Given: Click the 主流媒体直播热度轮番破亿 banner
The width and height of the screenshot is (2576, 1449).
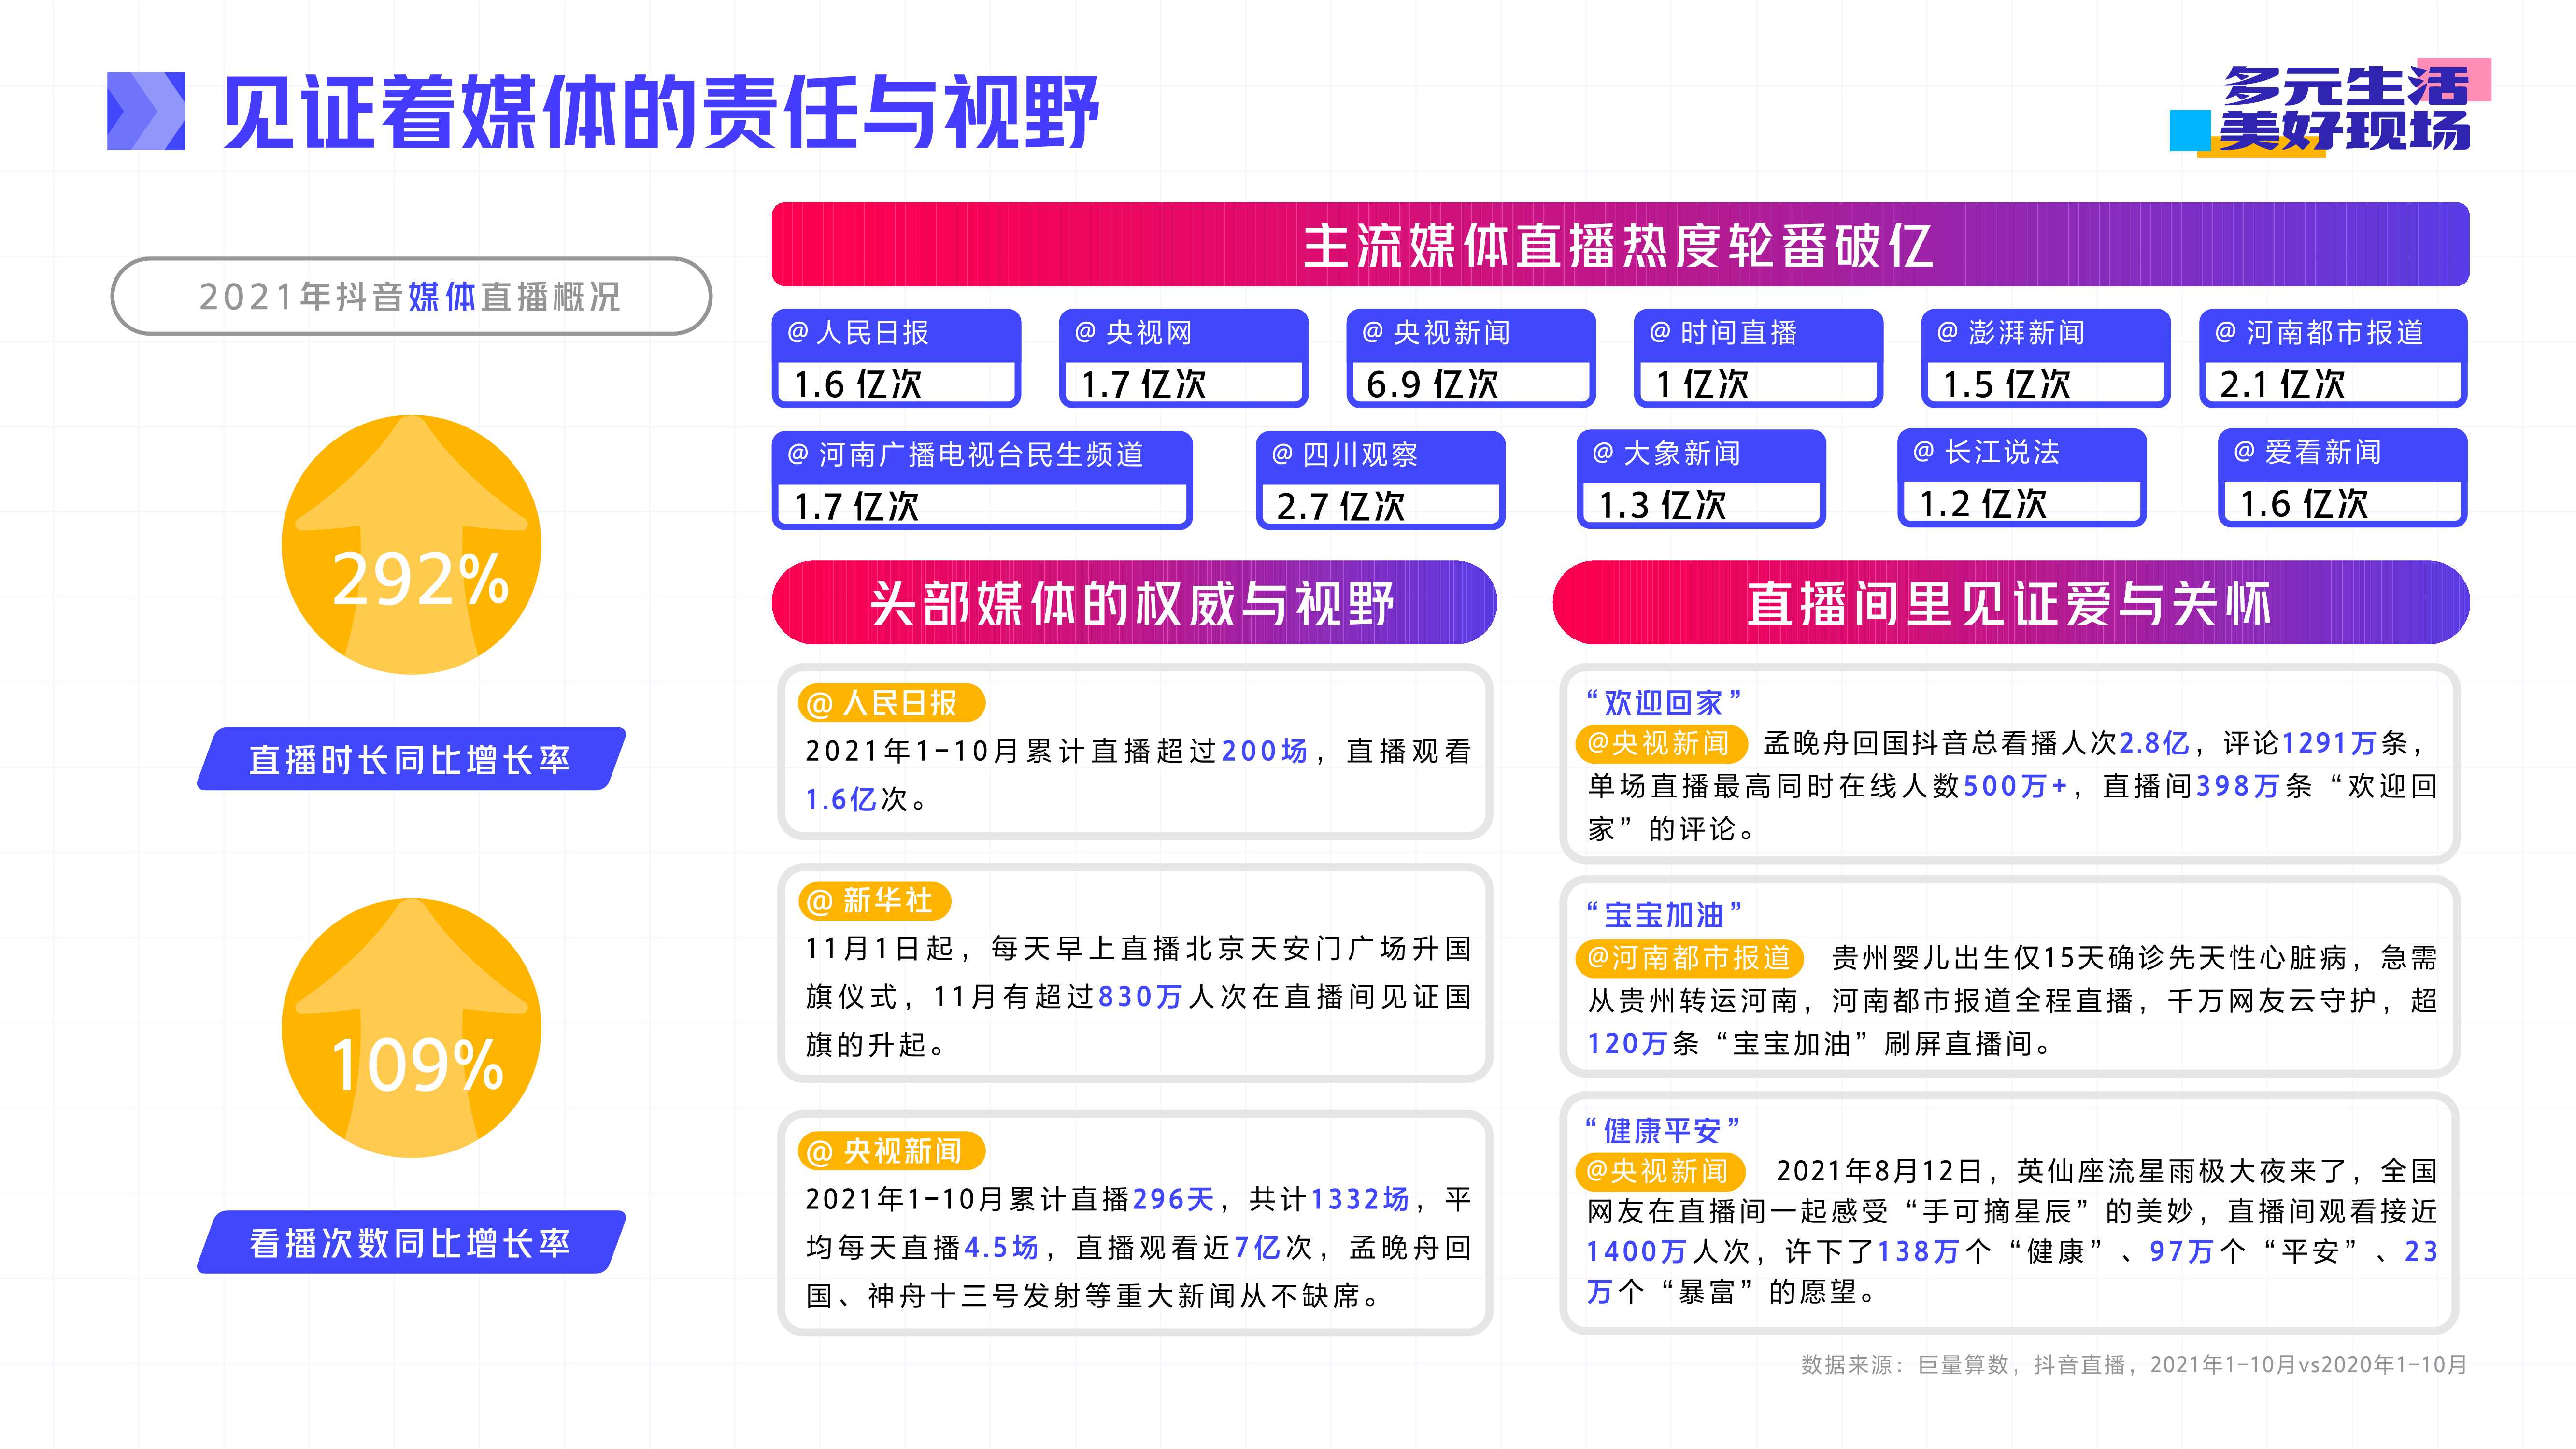Looking at the screenshot, I should [x=1620, y=244].
